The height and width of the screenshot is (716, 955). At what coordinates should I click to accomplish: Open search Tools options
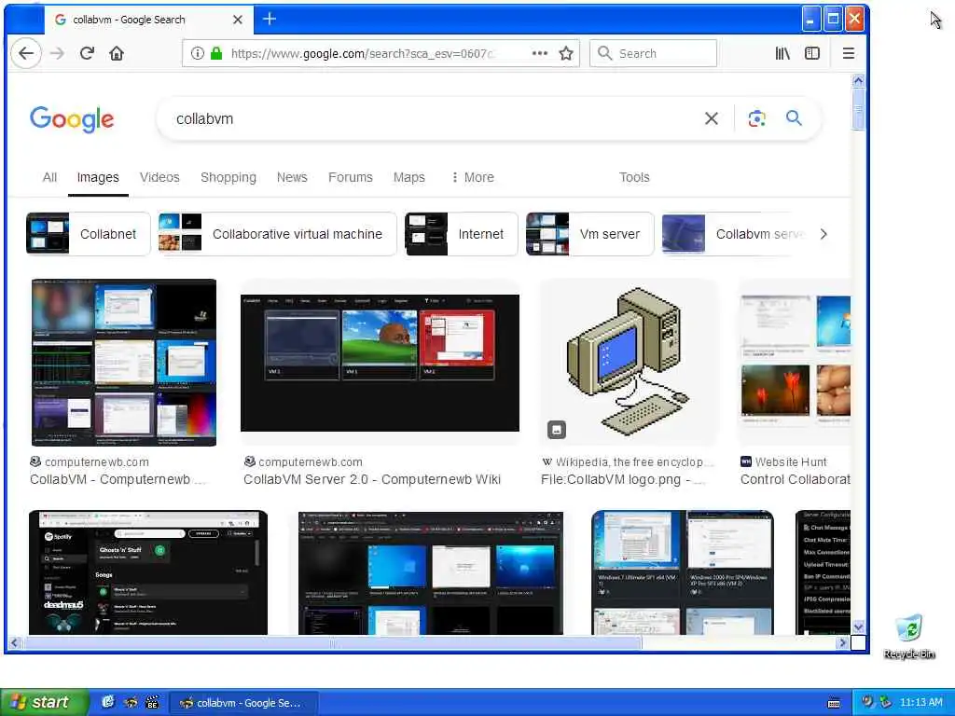click(x=634, y=177)
